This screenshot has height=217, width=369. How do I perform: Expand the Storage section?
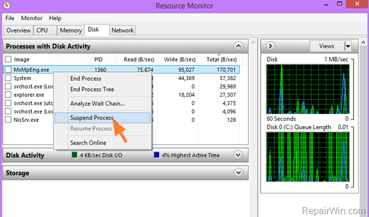[x=238, y=173]
